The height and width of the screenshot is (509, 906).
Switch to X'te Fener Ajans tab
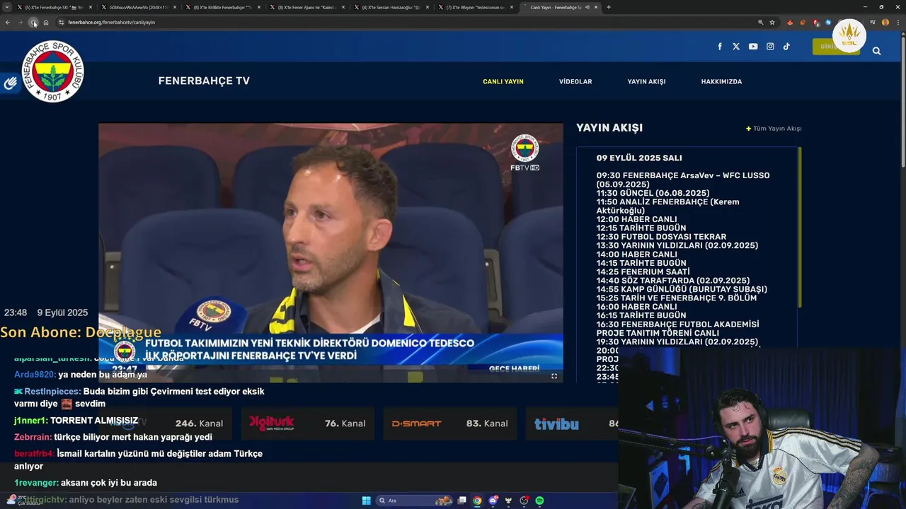tap(307, 7)
